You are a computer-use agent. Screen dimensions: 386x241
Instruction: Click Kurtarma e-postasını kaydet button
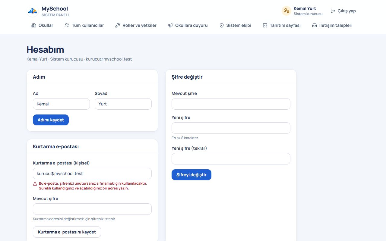tap(67, 232)
